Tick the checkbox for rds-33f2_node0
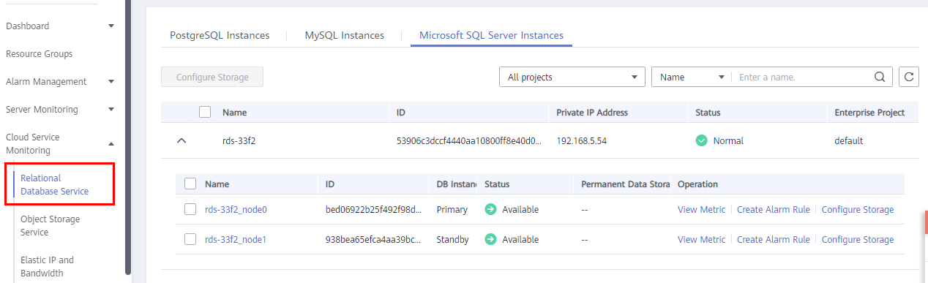The image size is (928, 283). 190,209
